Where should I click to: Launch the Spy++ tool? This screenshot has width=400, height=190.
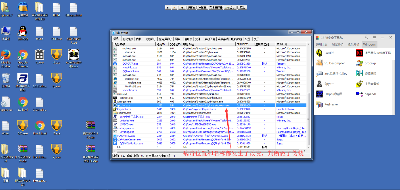pos(325,84)
